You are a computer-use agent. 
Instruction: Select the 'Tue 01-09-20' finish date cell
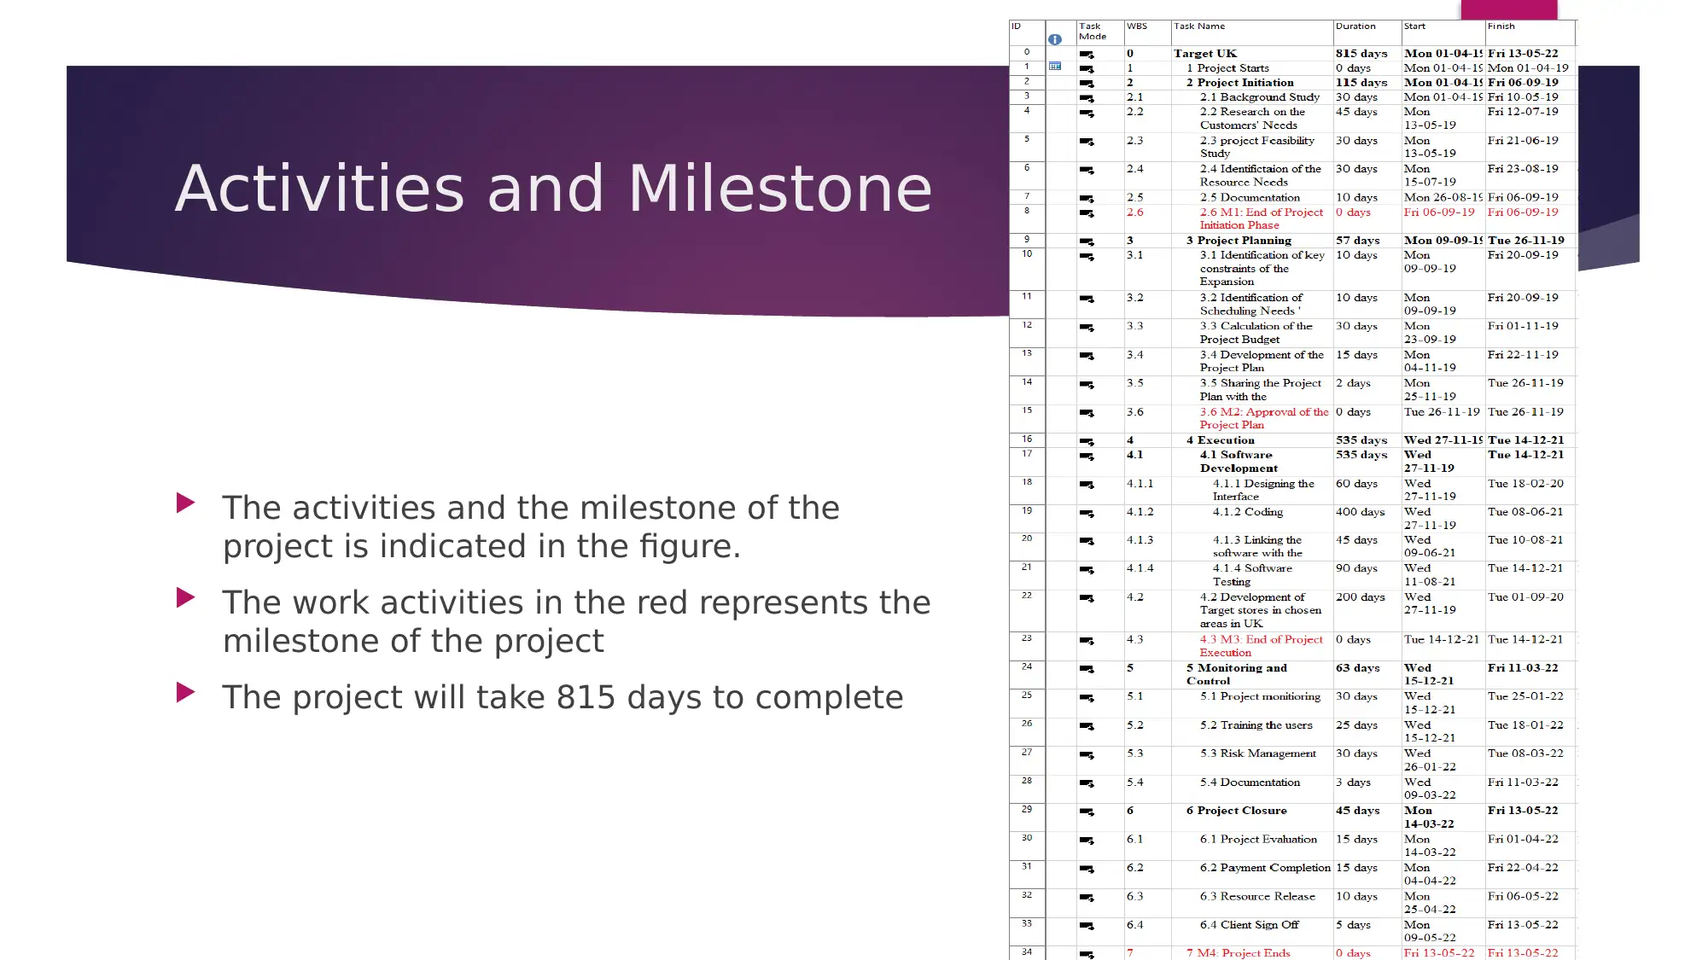(x=1530, y=610)
